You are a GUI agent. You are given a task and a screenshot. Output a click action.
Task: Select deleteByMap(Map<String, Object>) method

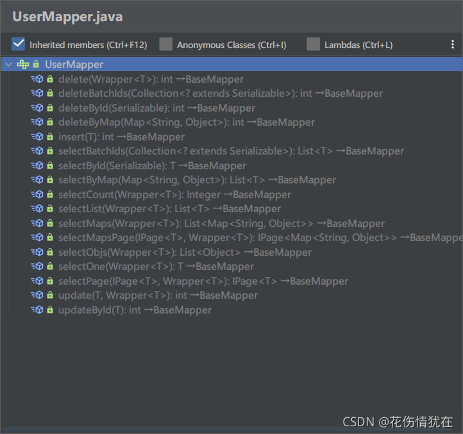[x=187, y=122]
